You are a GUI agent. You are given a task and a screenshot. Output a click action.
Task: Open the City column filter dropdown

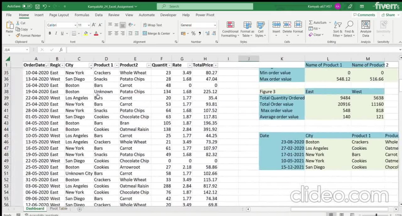point(91,65)
